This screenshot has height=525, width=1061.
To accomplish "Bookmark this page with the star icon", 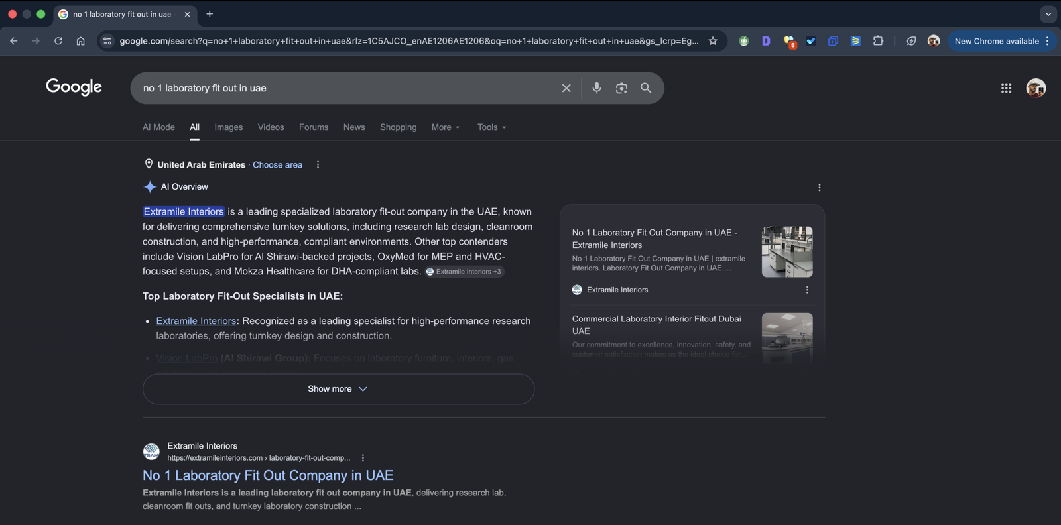I will 713,41.
